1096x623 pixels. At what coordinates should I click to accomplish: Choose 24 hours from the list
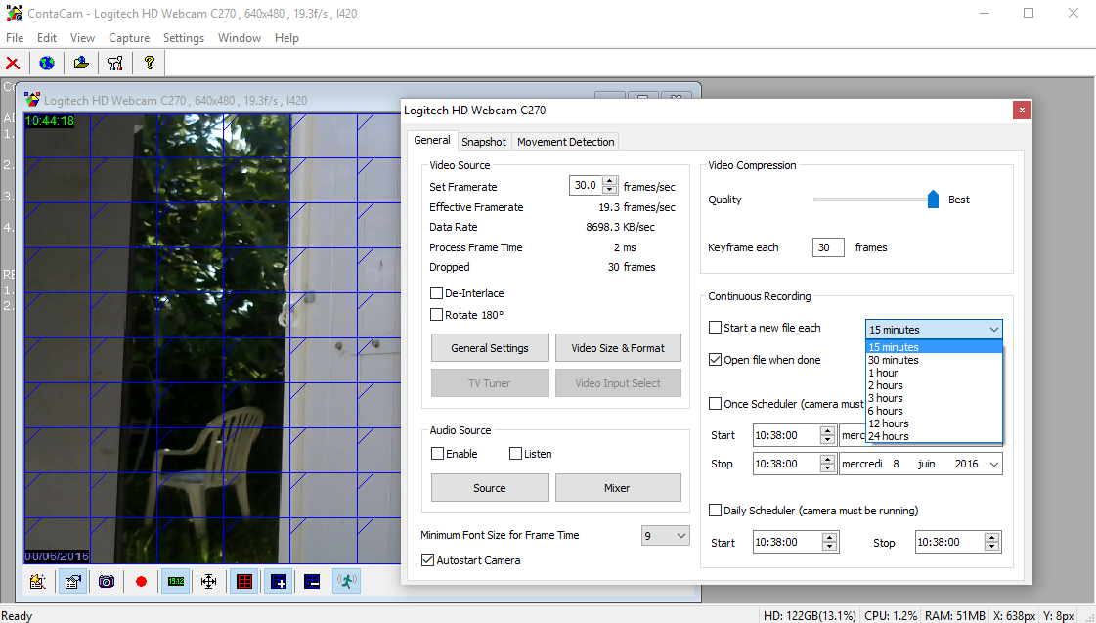(x=934, y=436)
